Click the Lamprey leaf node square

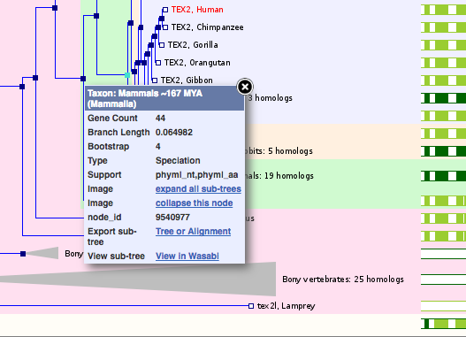tap(251, 306)
